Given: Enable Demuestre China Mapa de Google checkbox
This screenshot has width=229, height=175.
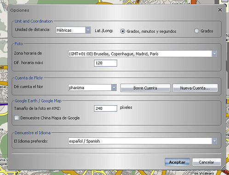Looking at the screenshot, I should click(x=17, y=118).
